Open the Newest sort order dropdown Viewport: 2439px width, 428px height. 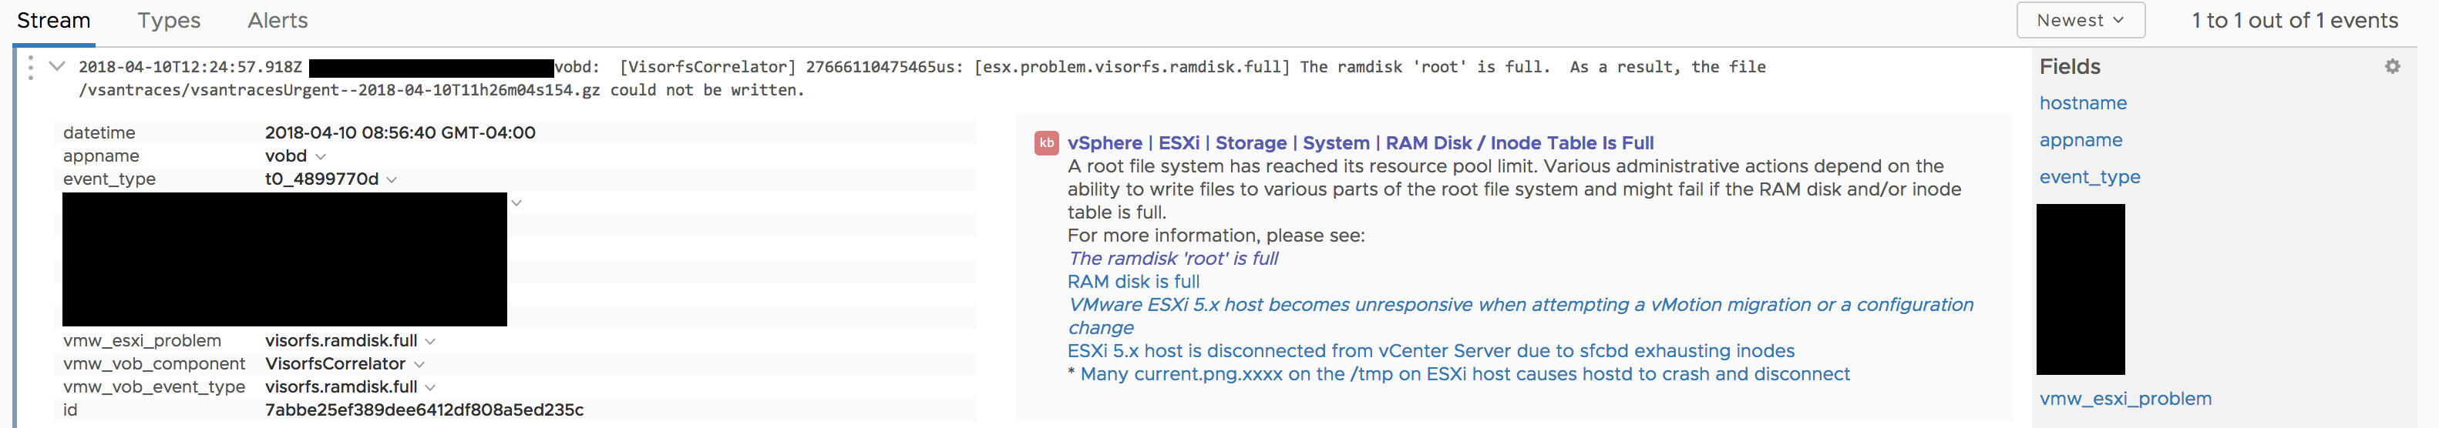tap(2079, 20)
